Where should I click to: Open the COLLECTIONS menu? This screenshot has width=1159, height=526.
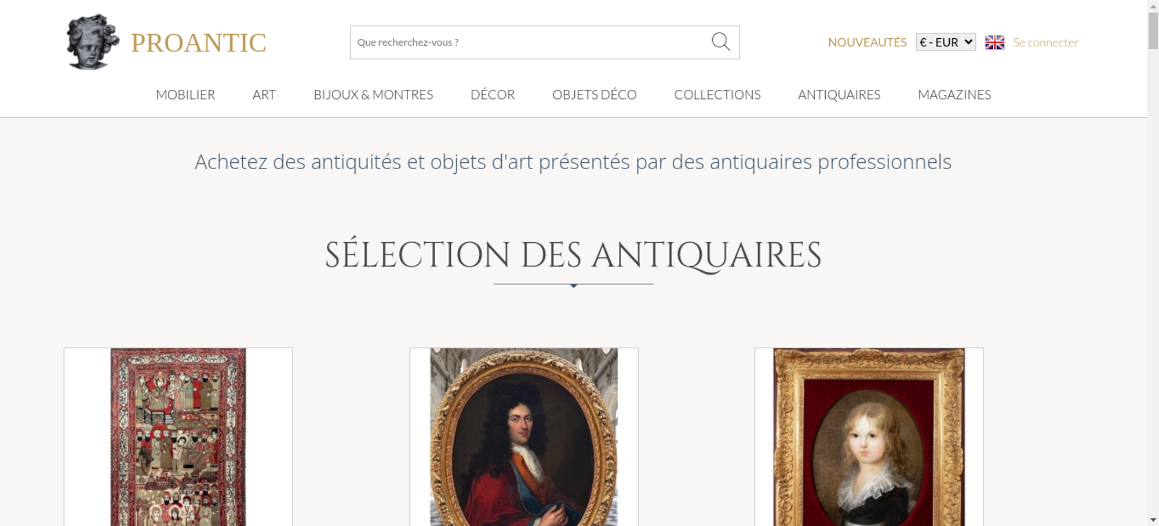tap(717, 94)
